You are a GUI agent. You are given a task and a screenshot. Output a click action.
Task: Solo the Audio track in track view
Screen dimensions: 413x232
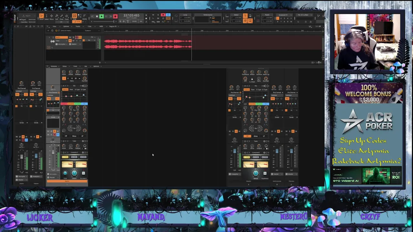click(x=74, y=37)
